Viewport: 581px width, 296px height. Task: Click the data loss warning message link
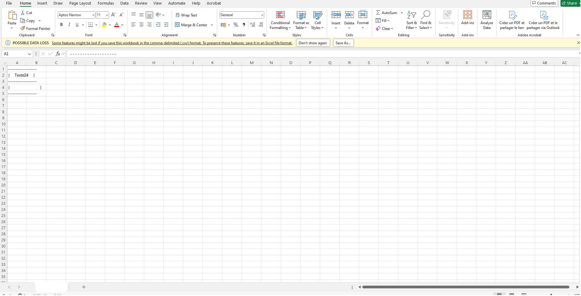[172, 43]
